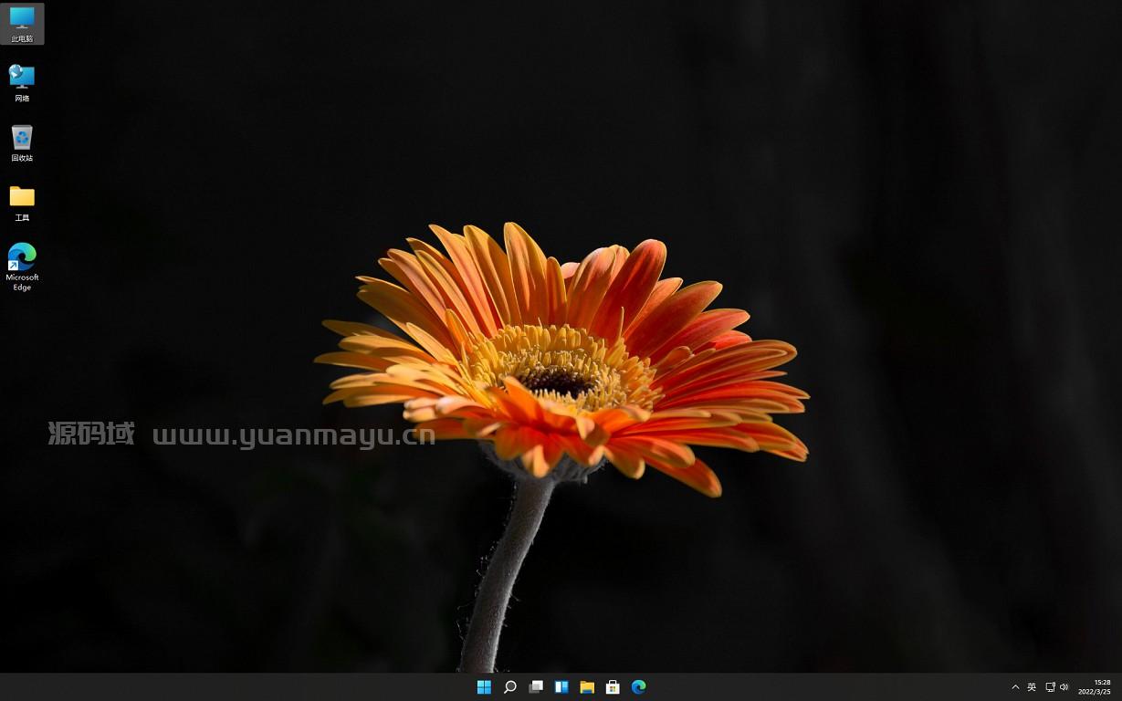Open the 回收站 (Recycle Bin)
This screenshot has width=1122, height=701.
tap(22, 141)
